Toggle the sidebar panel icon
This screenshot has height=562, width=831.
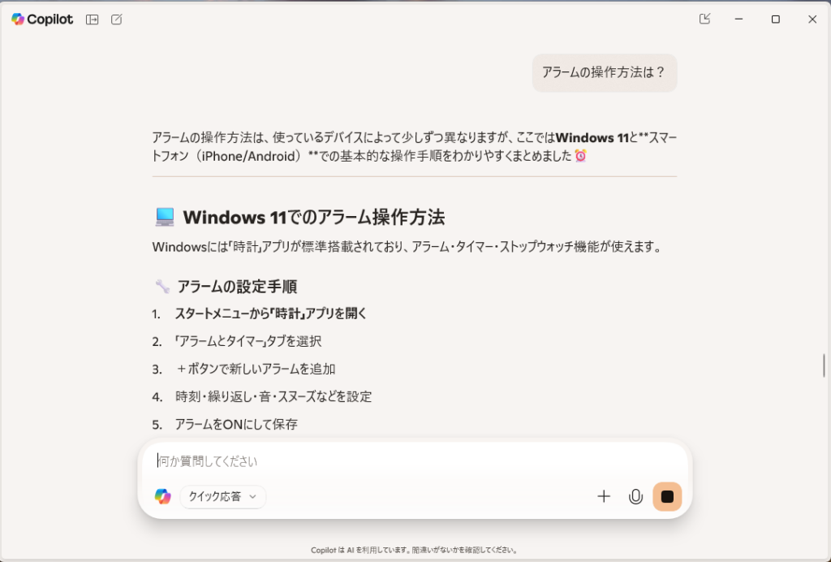point(93,19)
